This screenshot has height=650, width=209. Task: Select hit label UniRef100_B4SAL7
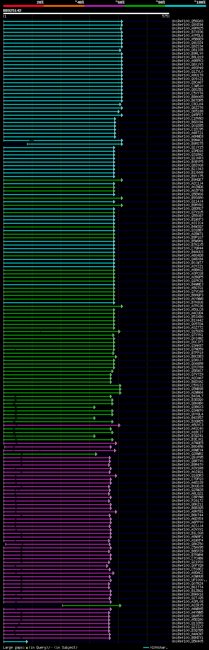point(187,396)
